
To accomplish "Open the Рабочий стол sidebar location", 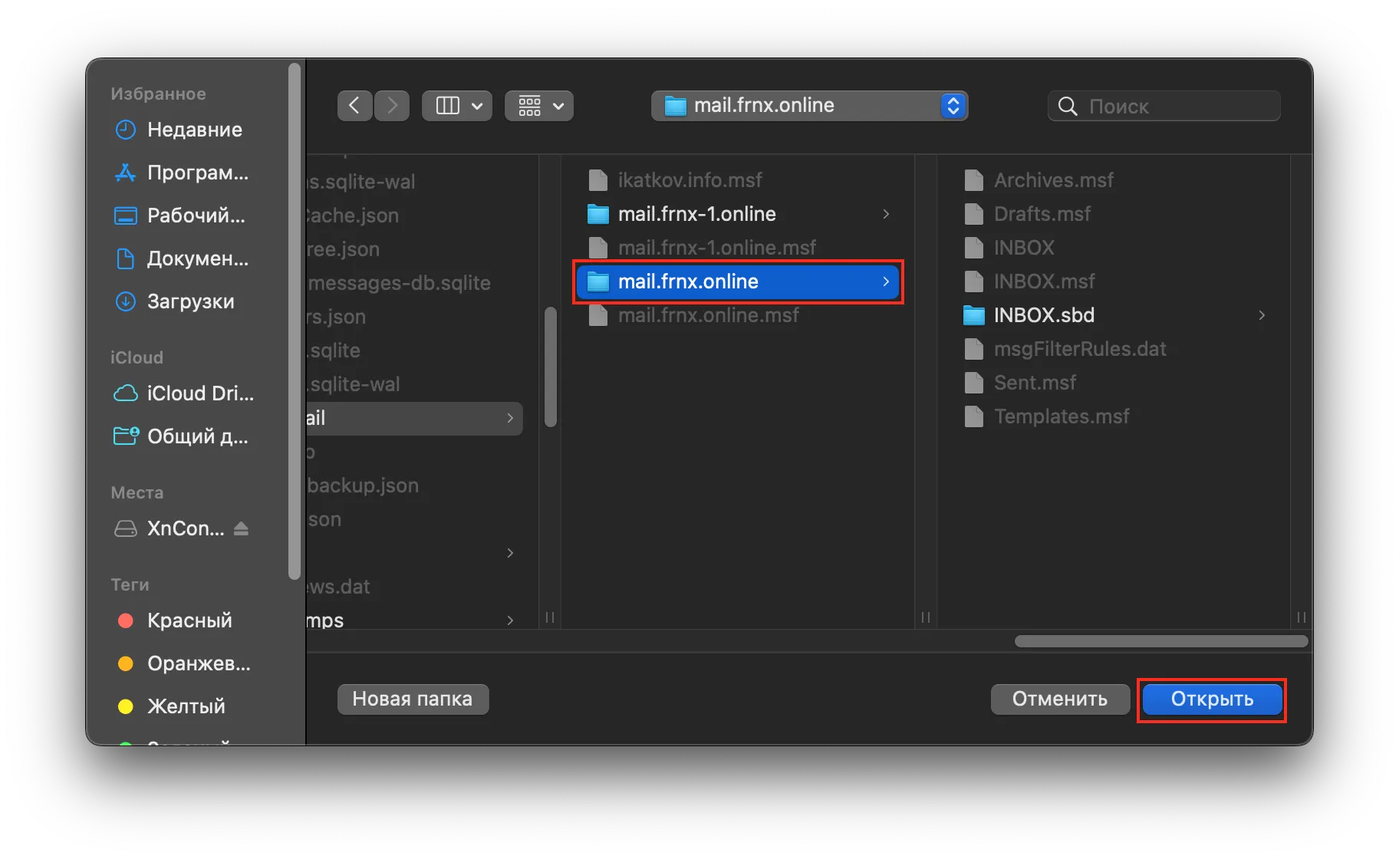I will [x=196, y=216].
